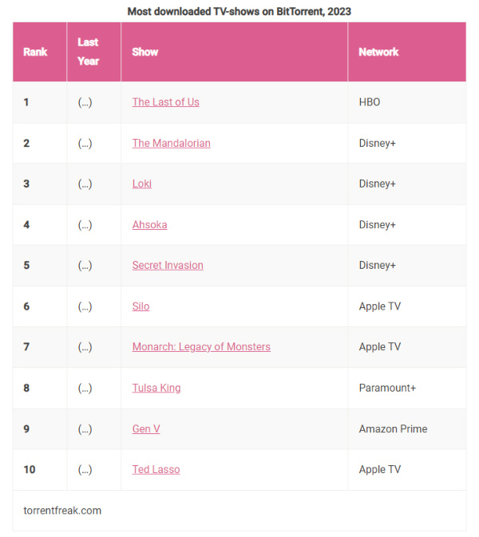
Task: Click the torrentfreak.com footer text
Action: click(62, 511)
